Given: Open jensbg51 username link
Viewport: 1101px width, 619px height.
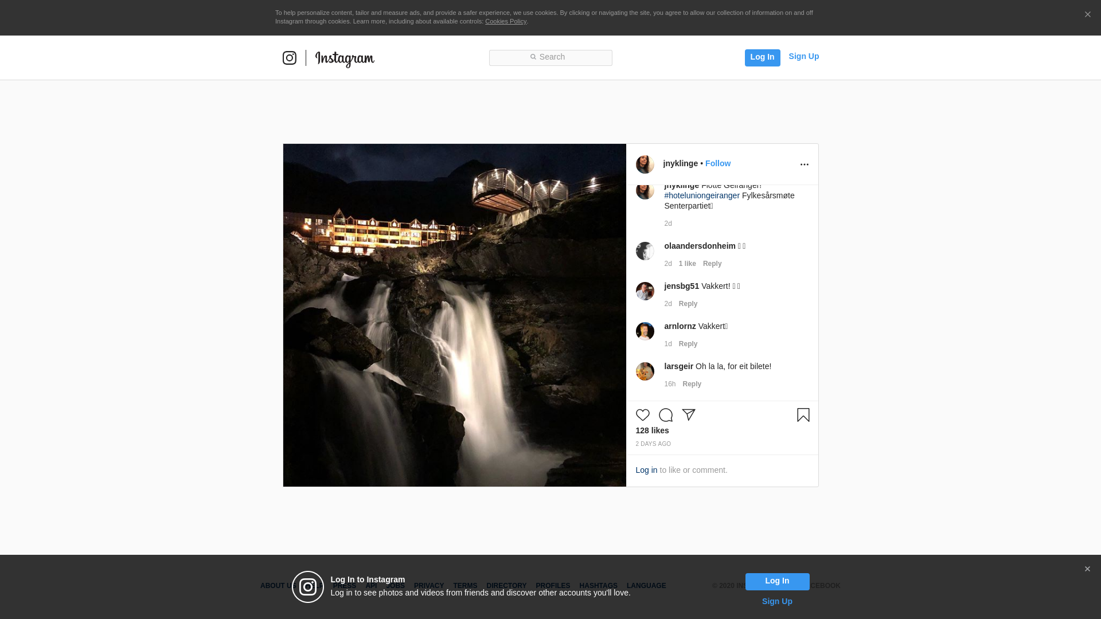Looking at the screenshot, I should (x=681, y=286).
